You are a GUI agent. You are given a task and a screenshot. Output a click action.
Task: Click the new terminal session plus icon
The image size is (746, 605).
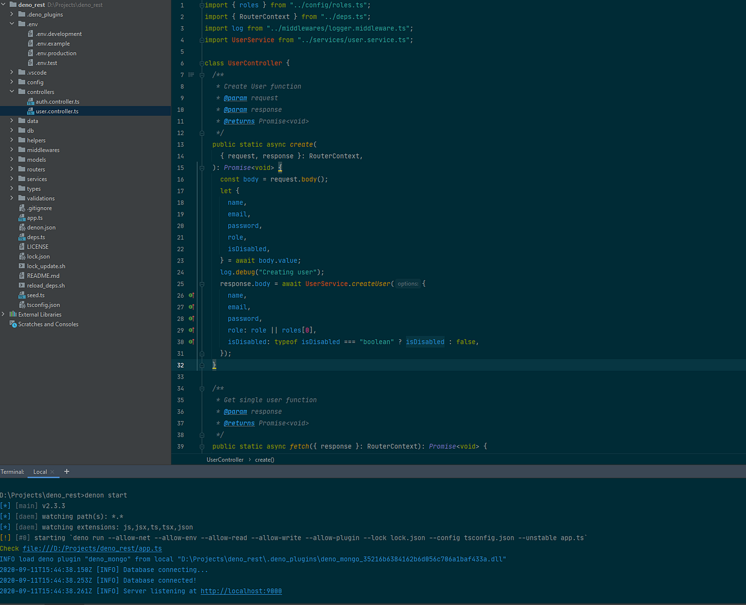[x=67, y=471]
